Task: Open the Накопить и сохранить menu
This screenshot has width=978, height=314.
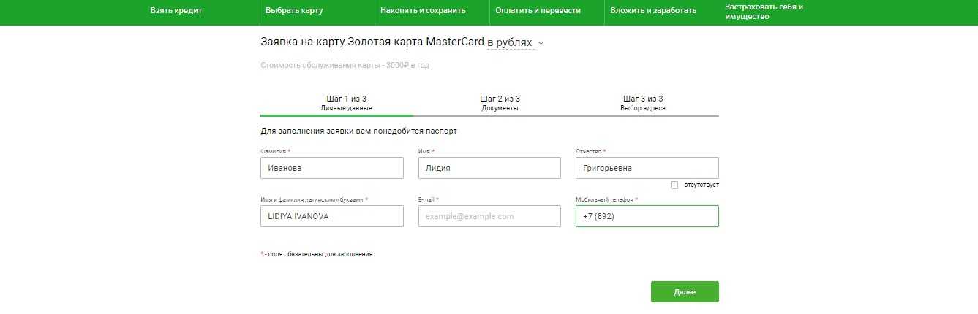Action: [423, 11]
